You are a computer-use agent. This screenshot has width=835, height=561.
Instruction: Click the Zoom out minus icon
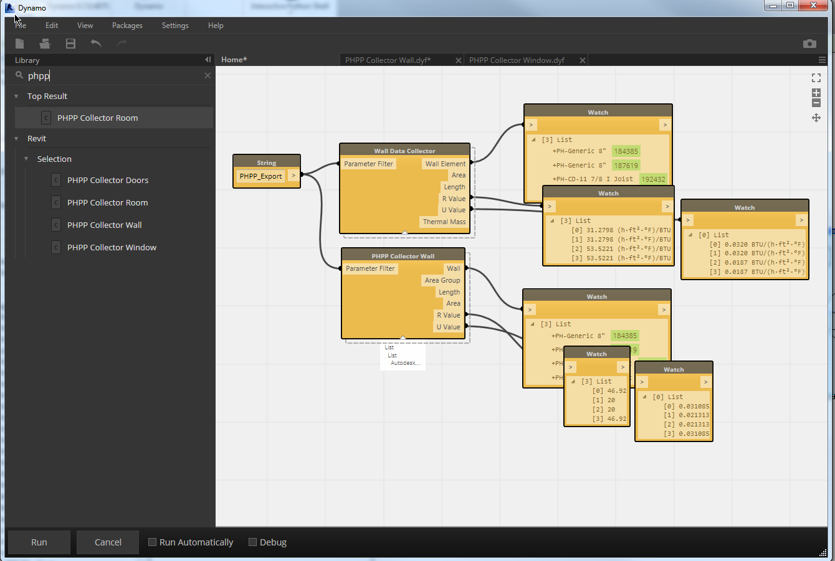816,103
